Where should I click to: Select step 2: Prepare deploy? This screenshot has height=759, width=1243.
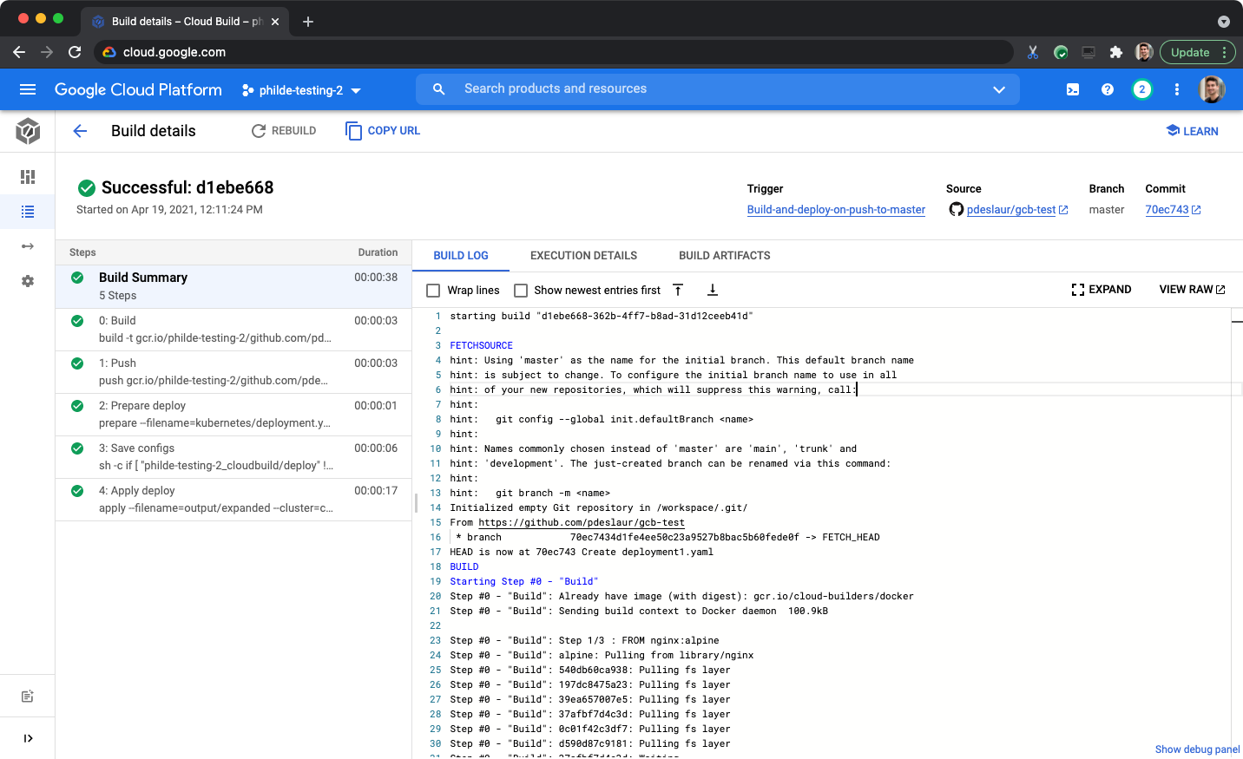[233, 415]
